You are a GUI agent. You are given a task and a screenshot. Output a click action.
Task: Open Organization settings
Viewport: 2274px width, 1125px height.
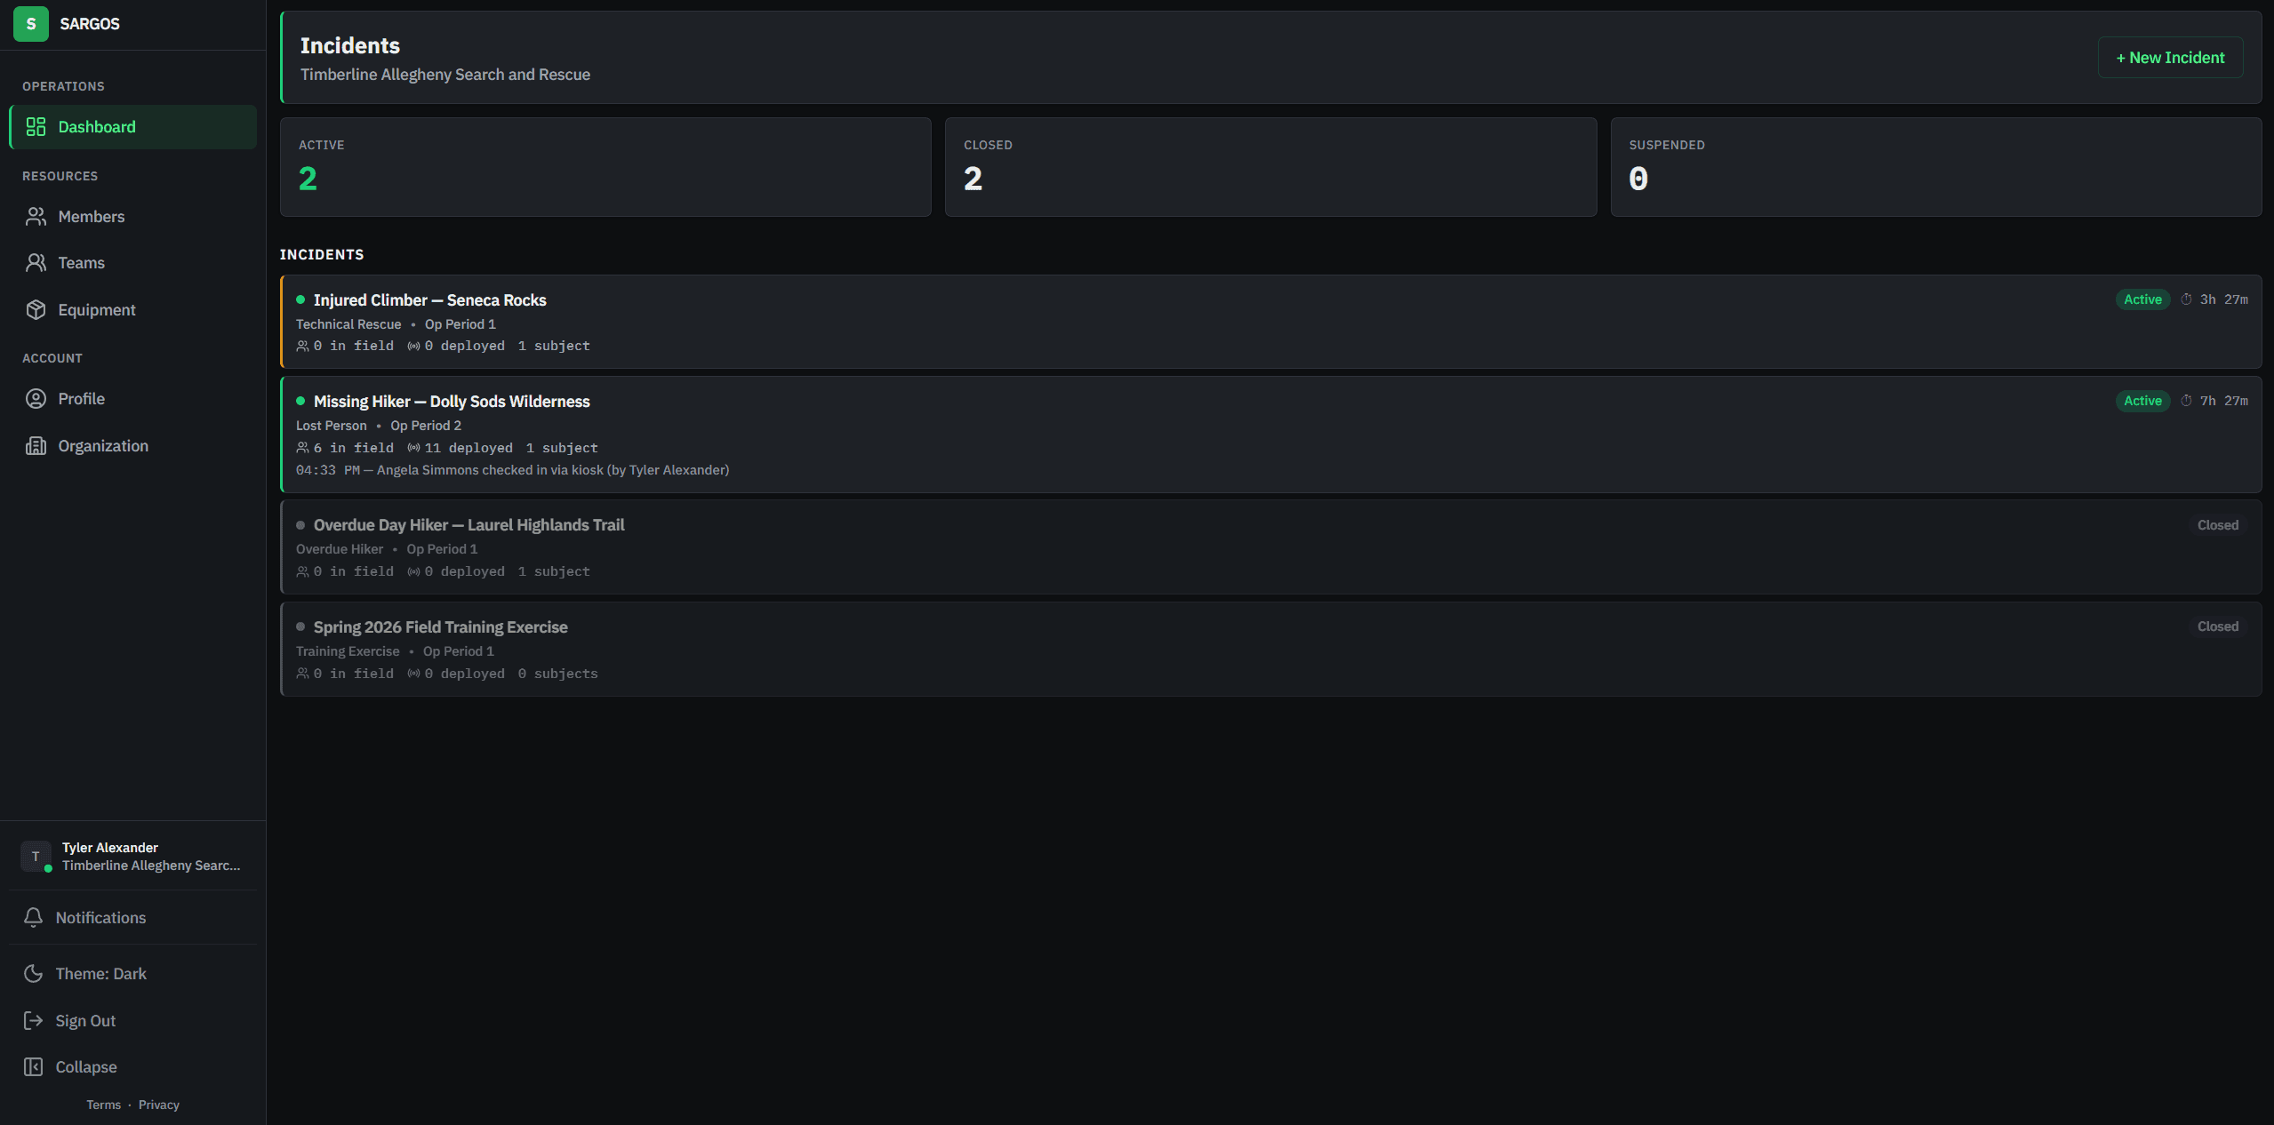click(133, 446)
